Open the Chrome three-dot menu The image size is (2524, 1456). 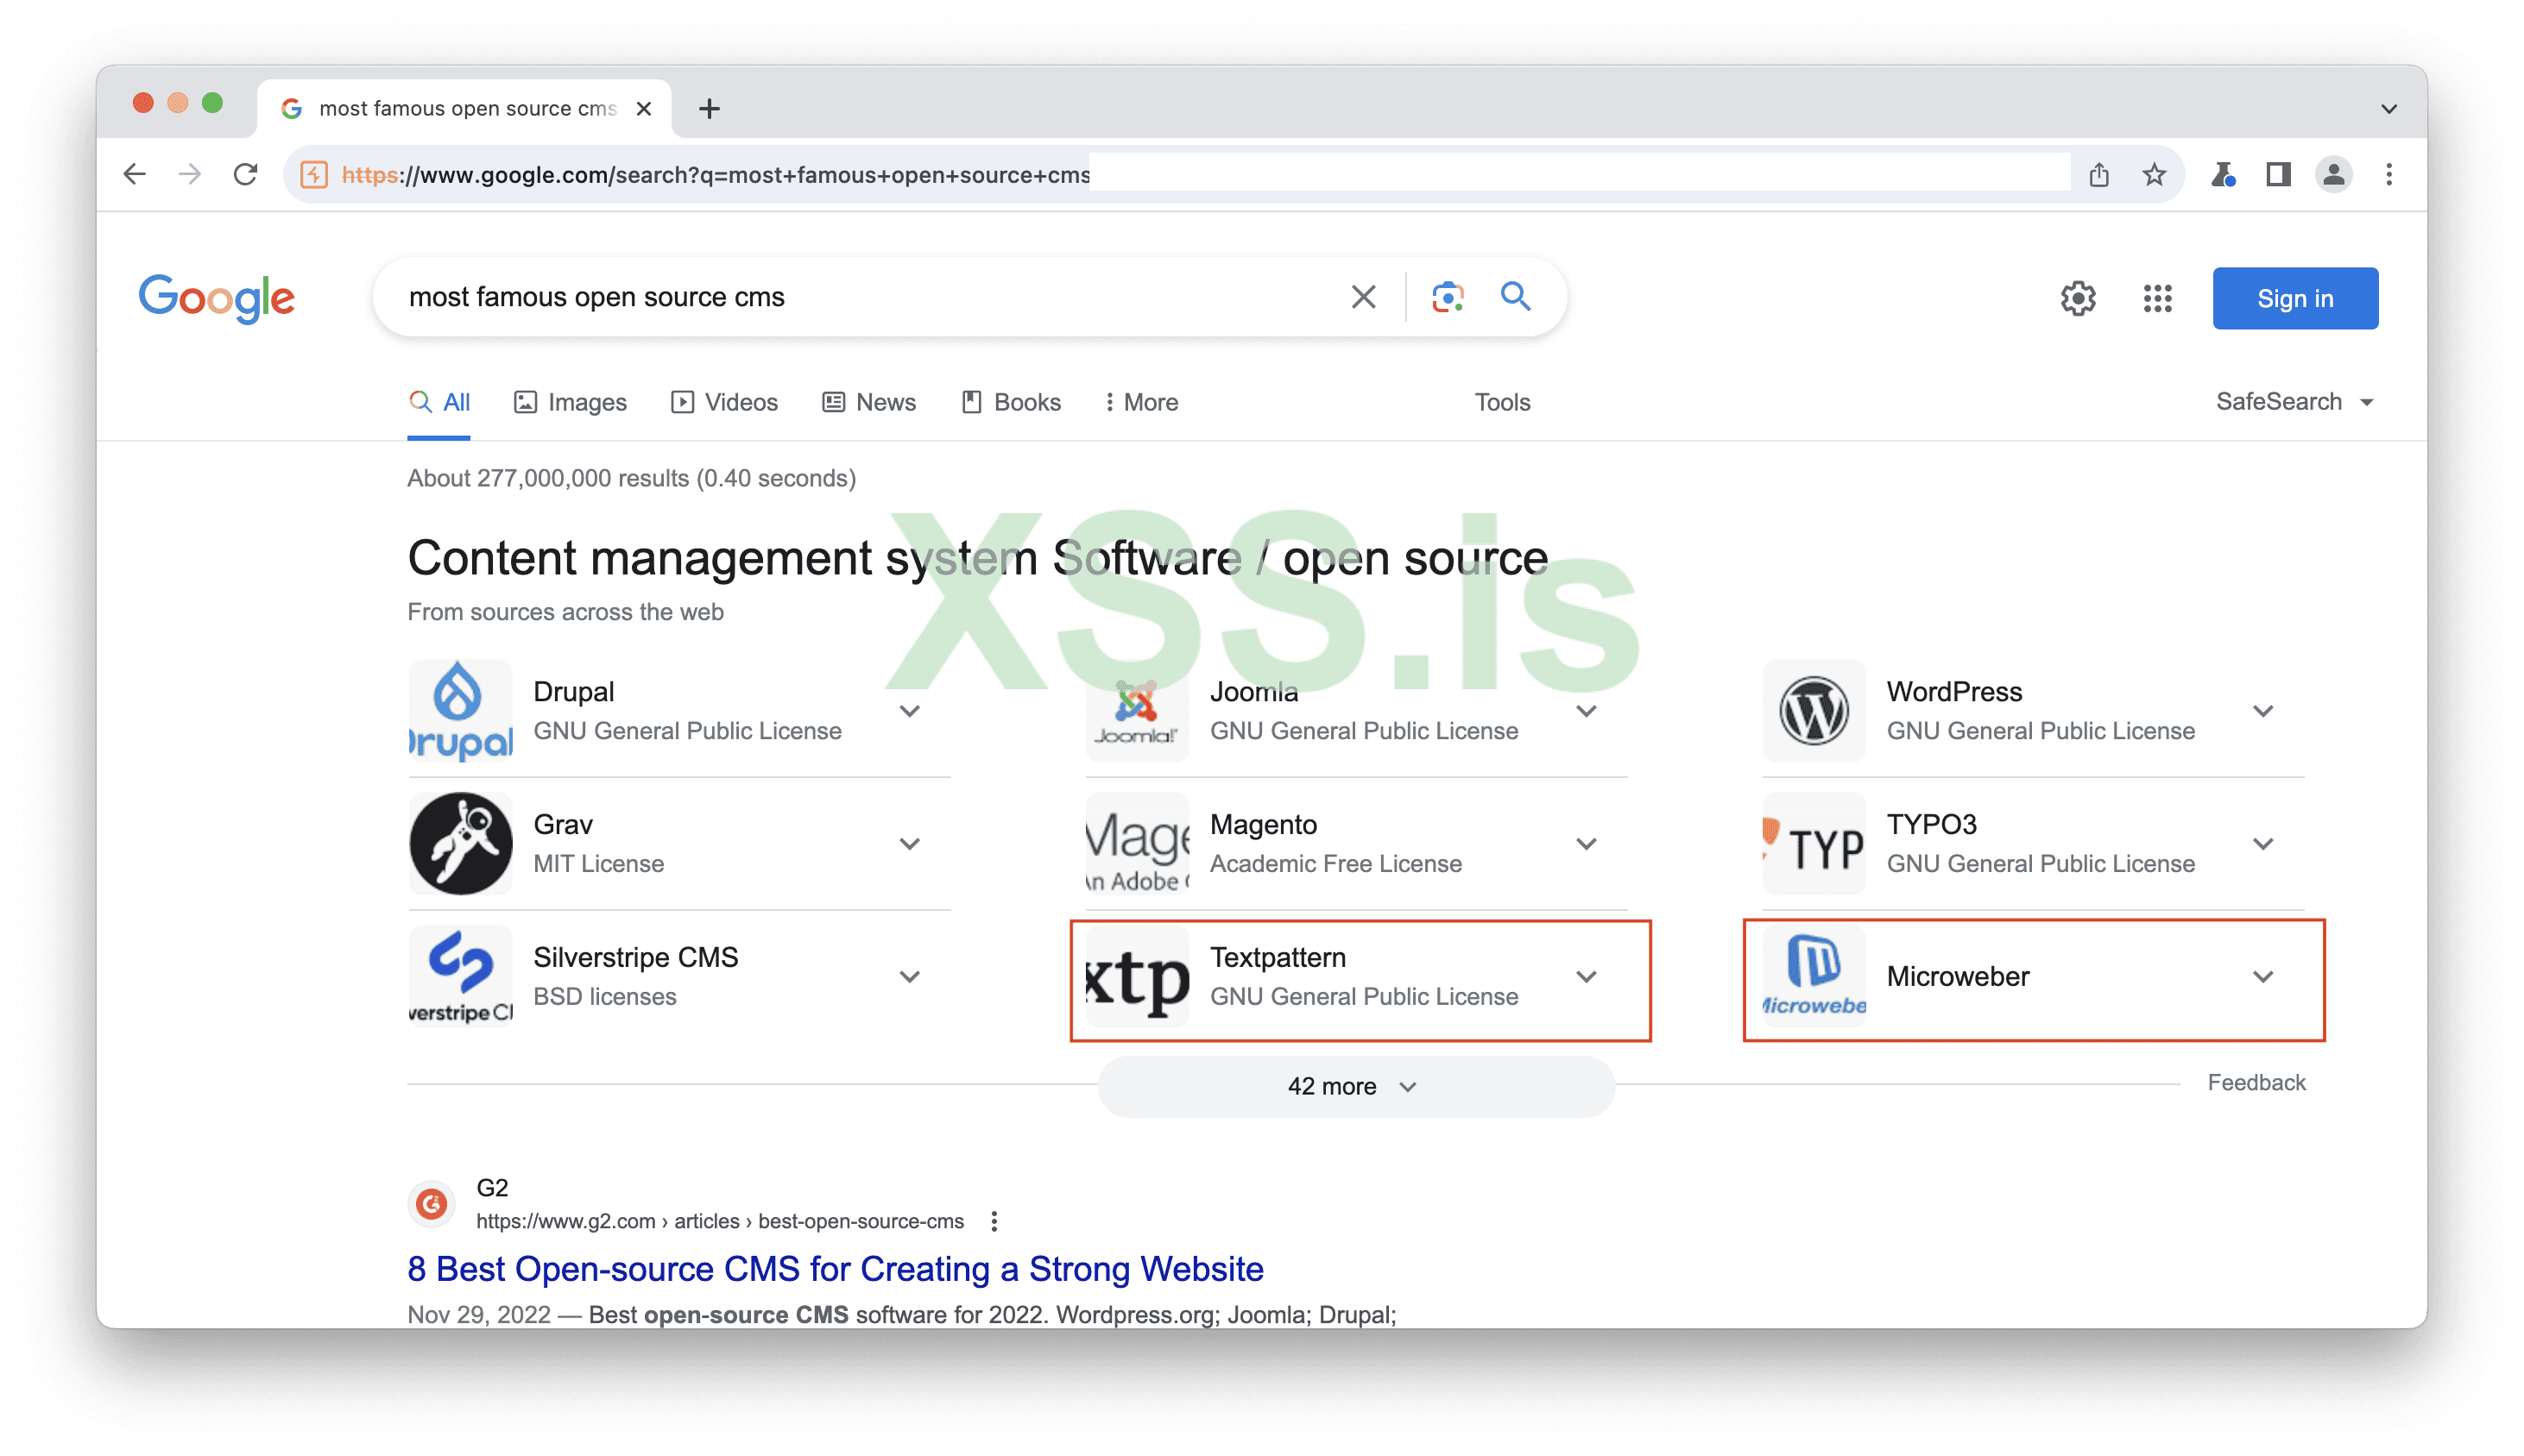(2388, 175)
